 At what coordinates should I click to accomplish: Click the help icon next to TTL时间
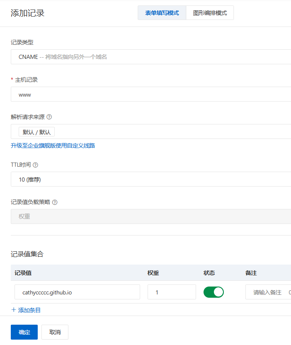pos(35,165)
